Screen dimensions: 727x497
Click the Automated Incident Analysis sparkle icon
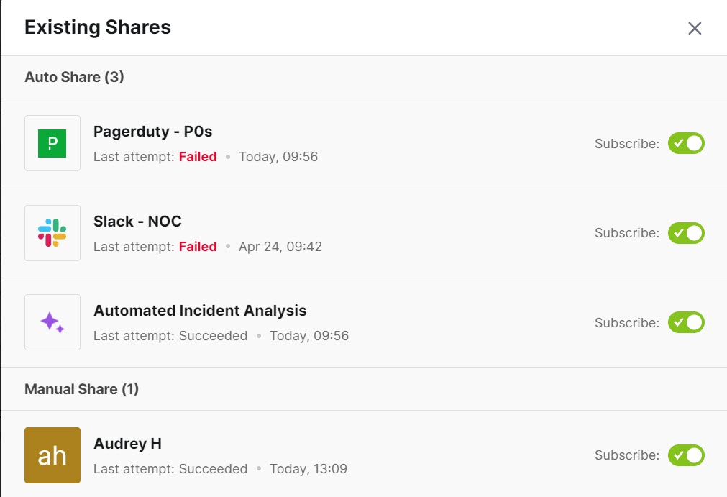52,322
